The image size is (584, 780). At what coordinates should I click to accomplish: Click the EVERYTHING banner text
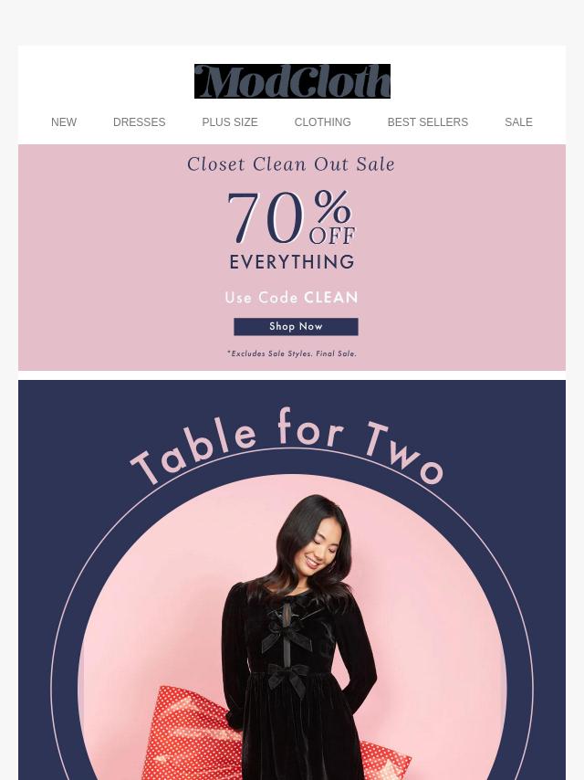292,261
